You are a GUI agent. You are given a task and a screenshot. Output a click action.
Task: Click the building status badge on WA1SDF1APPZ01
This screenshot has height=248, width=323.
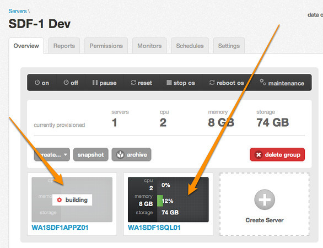[72, 200]
